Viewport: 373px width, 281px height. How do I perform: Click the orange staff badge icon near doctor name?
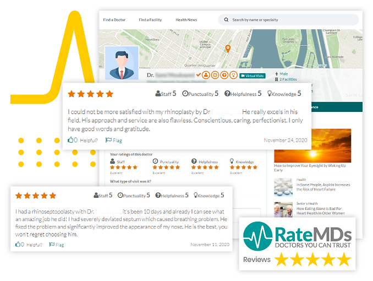coord(206,75)
